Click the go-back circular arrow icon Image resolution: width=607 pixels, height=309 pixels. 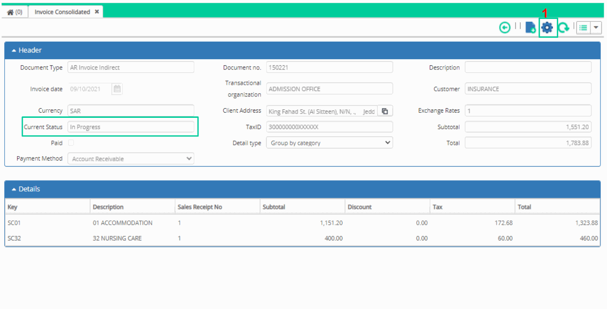505,27
